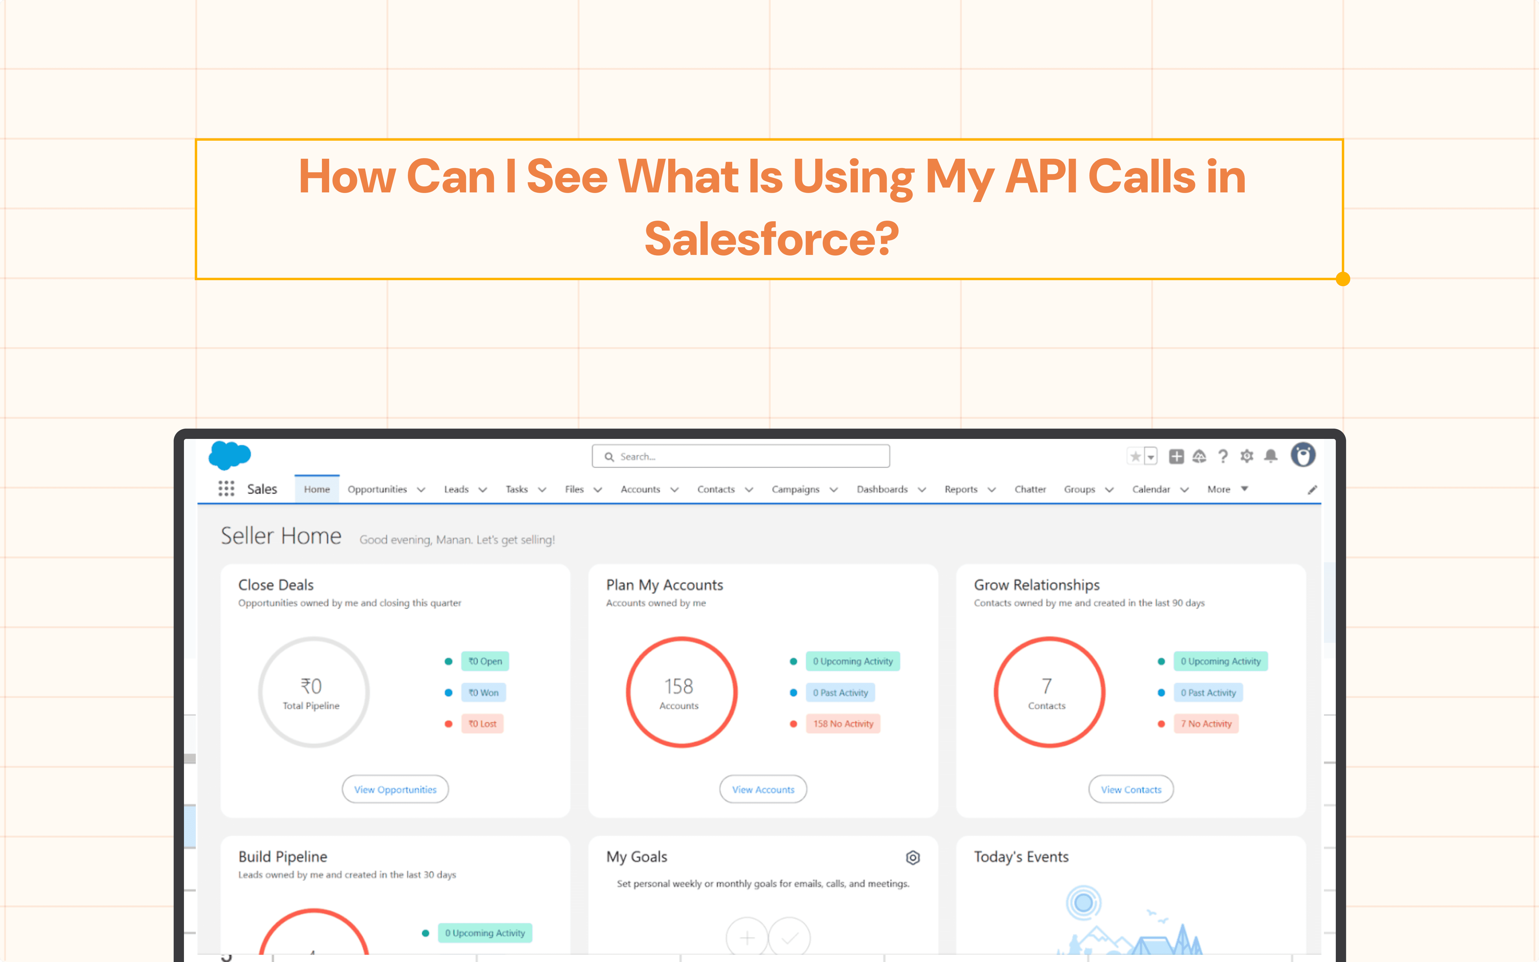Click the search magnifier icon
This screenshot has height=962, width=1539.
click(609, 457)
